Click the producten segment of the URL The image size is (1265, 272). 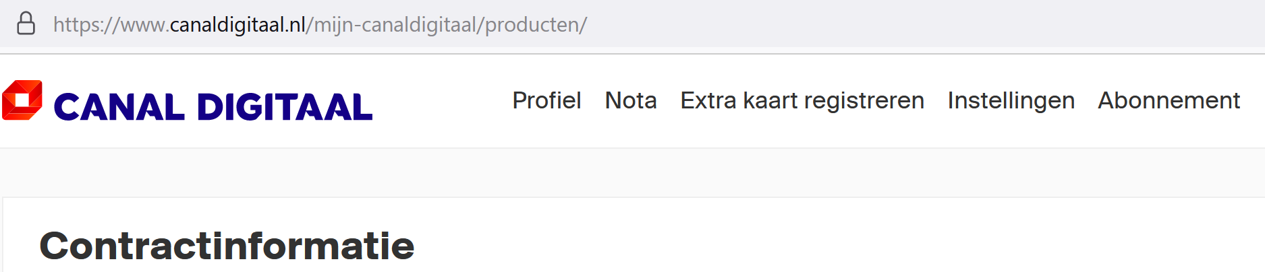click(x=532, y=24)
